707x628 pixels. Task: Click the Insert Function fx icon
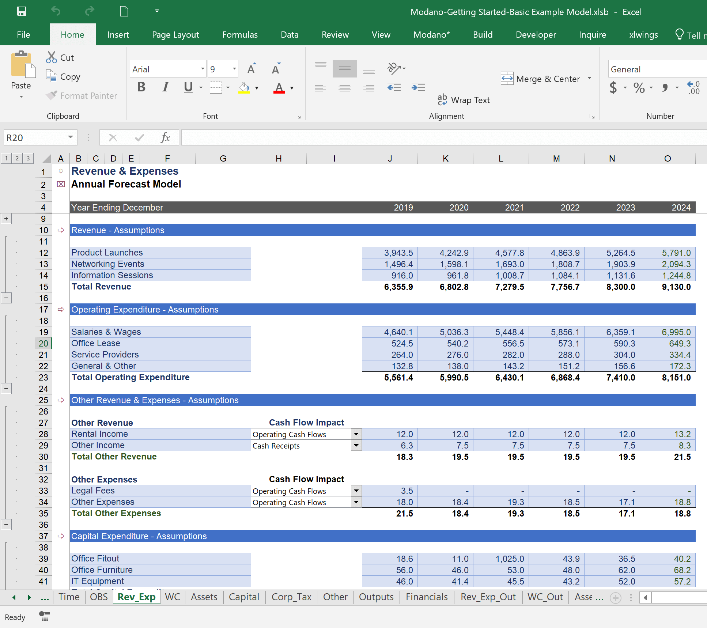[165, 138]
